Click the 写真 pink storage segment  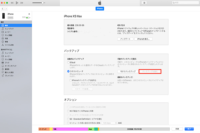click(70, 129)
